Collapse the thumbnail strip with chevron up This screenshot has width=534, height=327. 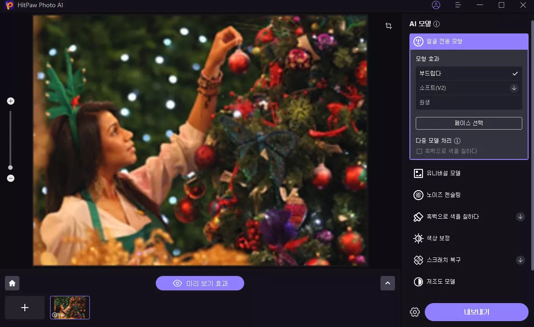(387, 283)
